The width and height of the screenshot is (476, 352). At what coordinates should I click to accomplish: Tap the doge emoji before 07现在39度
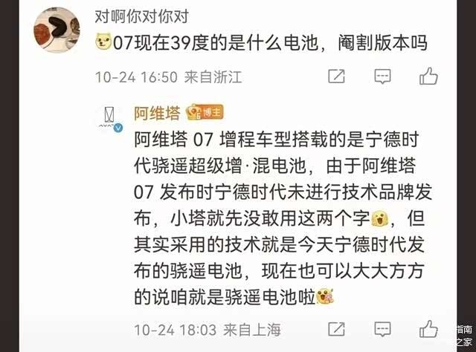103,42
